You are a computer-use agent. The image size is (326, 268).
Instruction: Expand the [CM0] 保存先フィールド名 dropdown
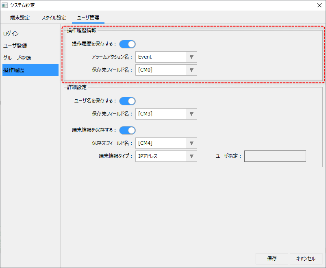pos(166,70)
